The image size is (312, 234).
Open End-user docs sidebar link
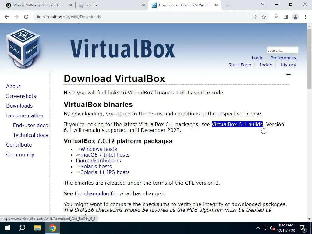pos(30,125)
